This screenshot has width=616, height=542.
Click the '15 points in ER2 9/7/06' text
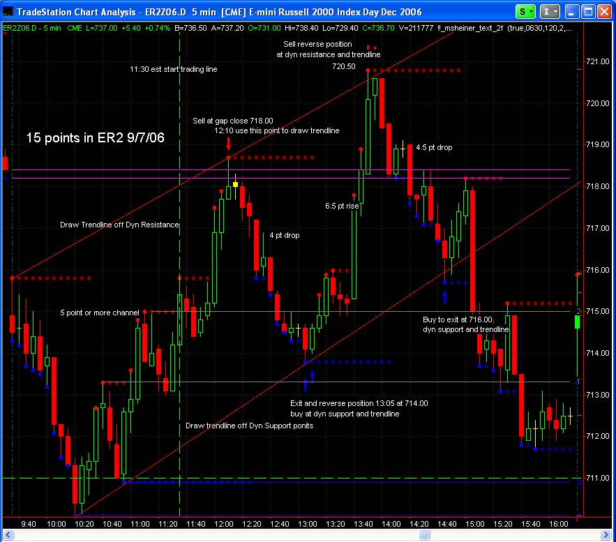[x=95, y=137]
